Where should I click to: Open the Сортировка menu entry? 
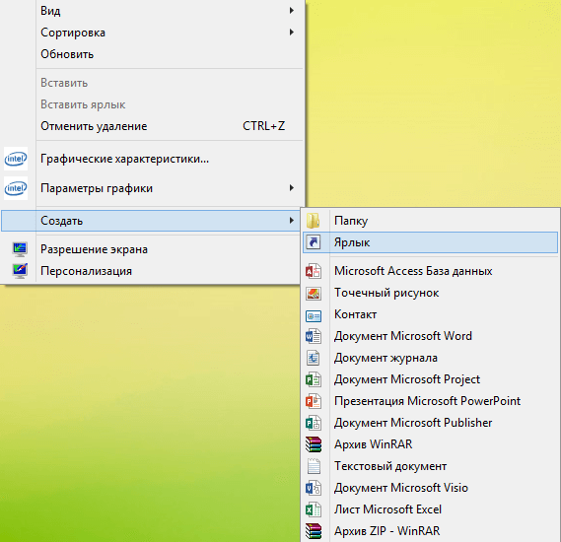click(152, 33)
